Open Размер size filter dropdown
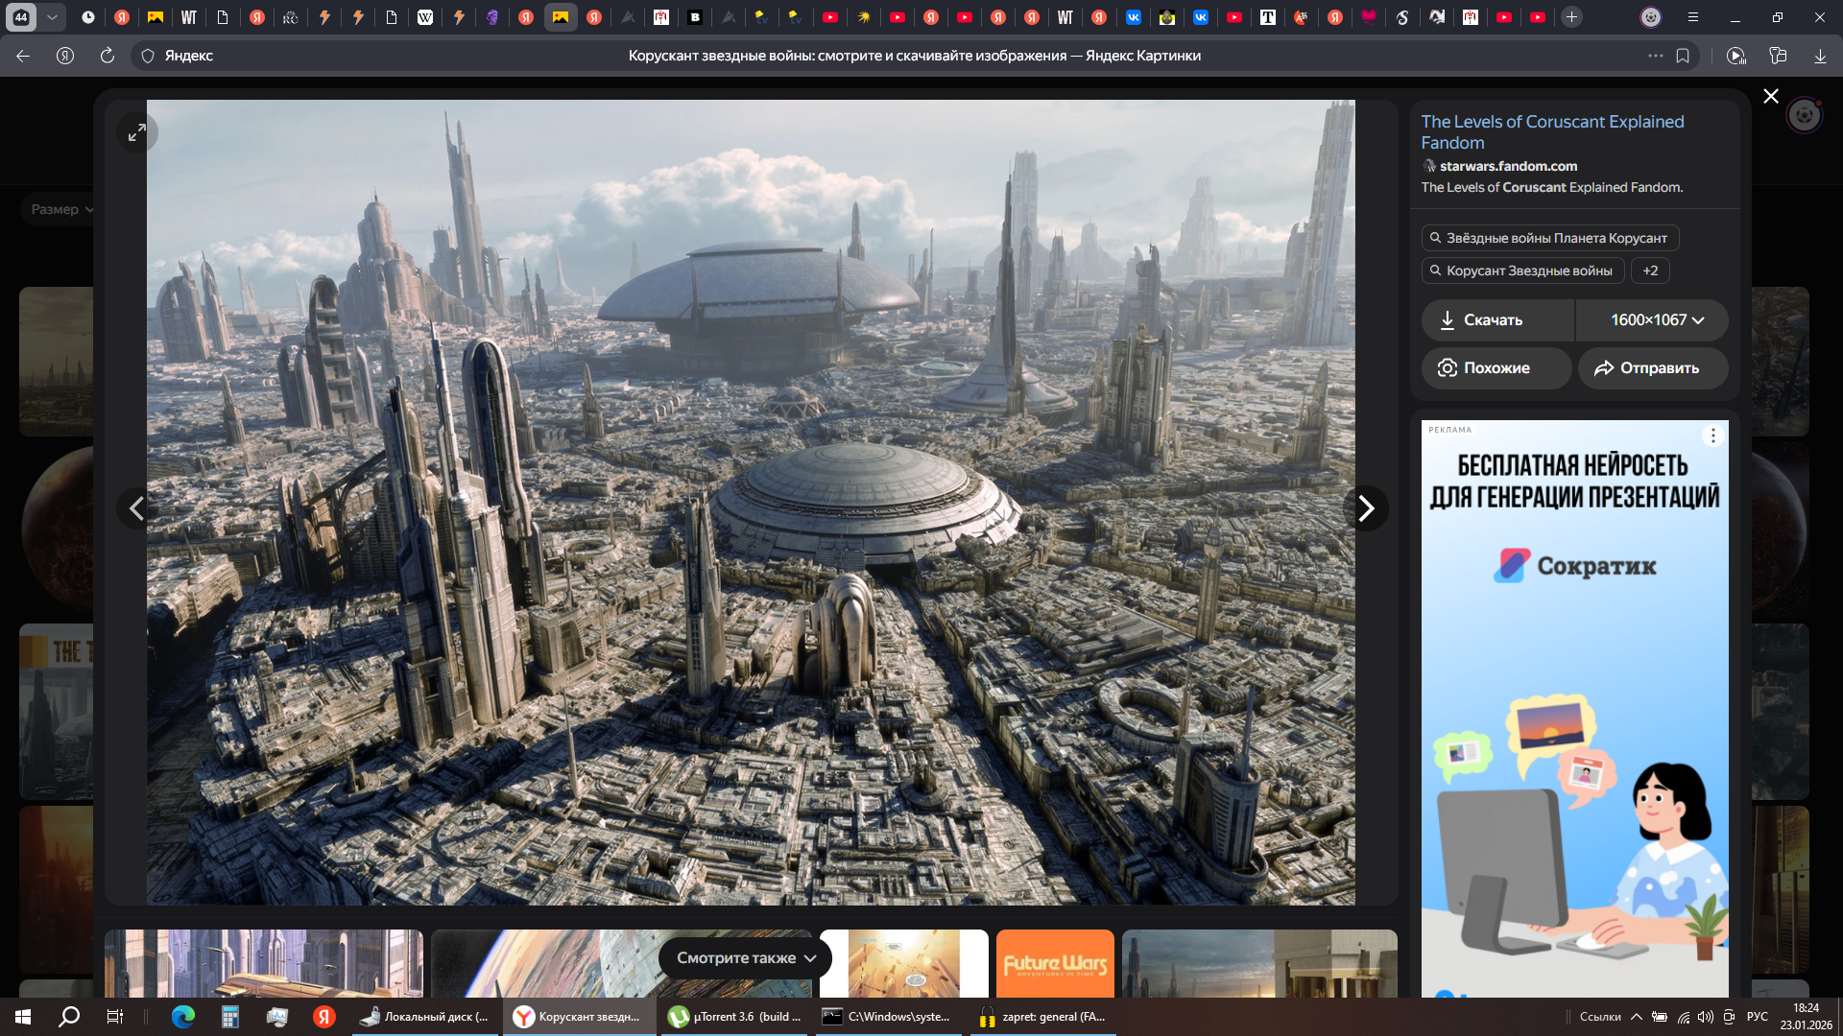 [61, 209]
